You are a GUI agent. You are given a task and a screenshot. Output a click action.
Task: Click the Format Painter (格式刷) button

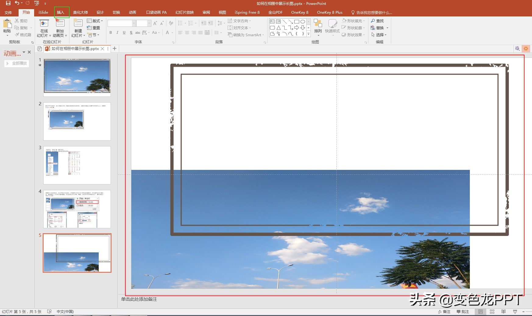tap(23, 35)
